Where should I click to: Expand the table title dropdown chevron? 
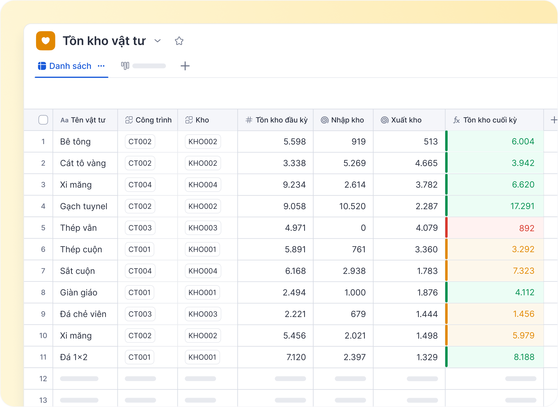pos(157,41)
